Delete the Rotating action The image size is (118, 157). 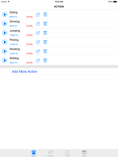(45, 51)
